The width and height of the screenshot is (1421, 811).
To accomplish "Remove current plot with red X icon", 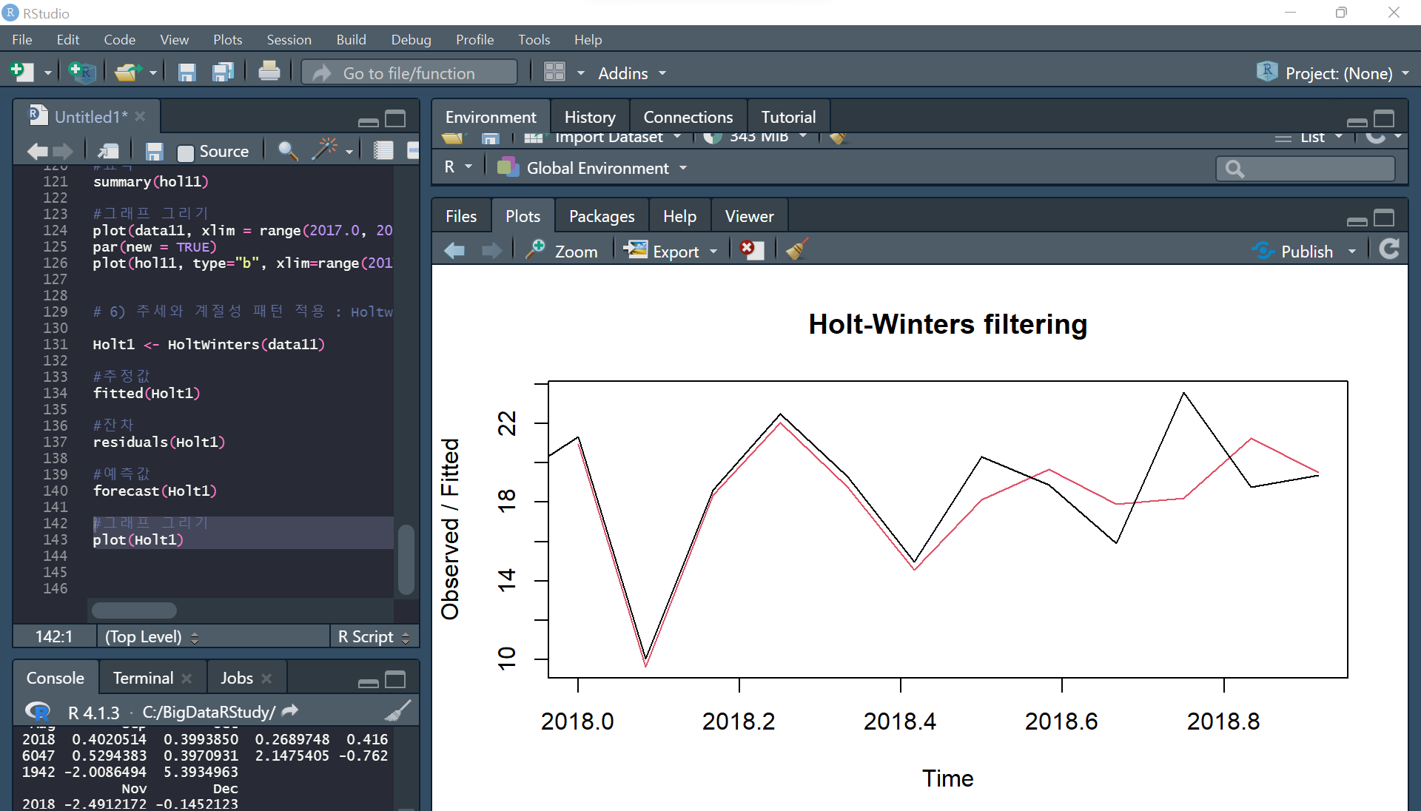I will point(750,251).
